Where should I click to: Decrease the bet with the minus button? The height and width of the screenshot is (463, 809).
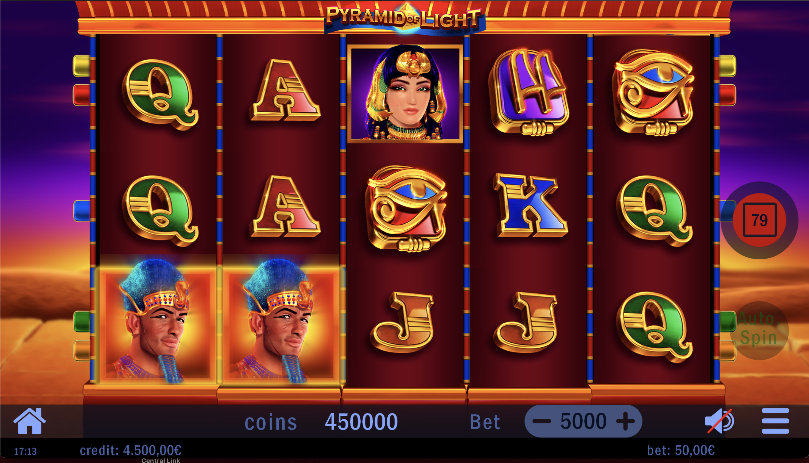pos(542,421)
